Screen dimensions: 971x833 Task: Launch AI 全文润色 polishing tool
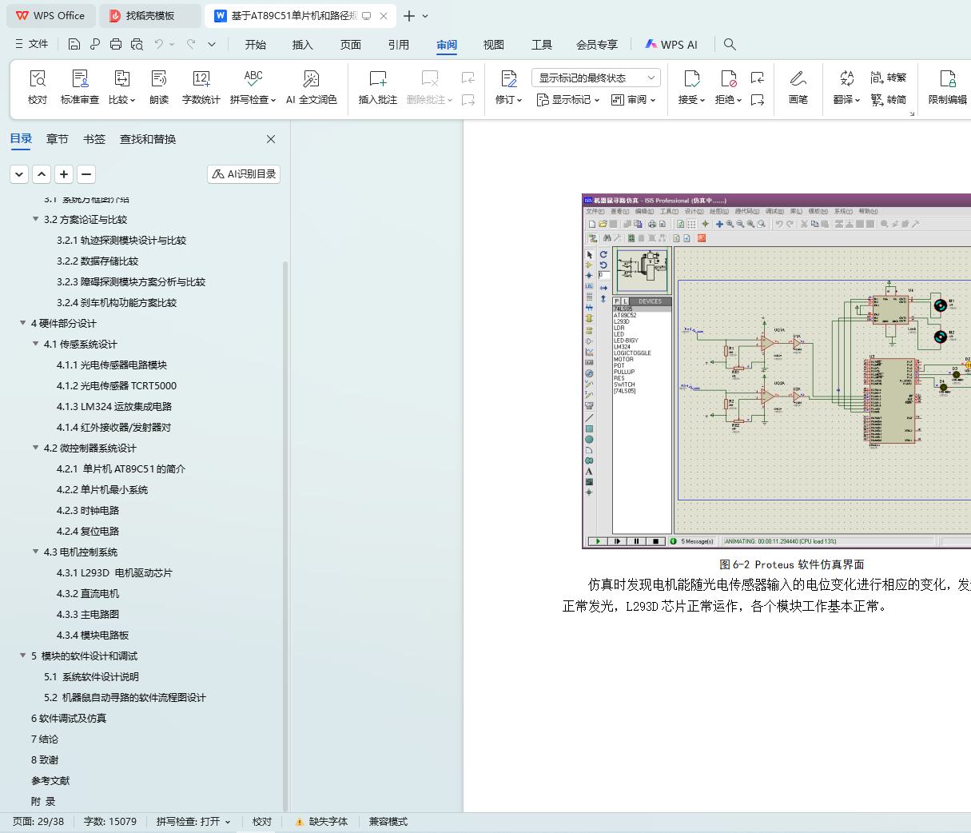pyautogui.click(x=312, y=87)
